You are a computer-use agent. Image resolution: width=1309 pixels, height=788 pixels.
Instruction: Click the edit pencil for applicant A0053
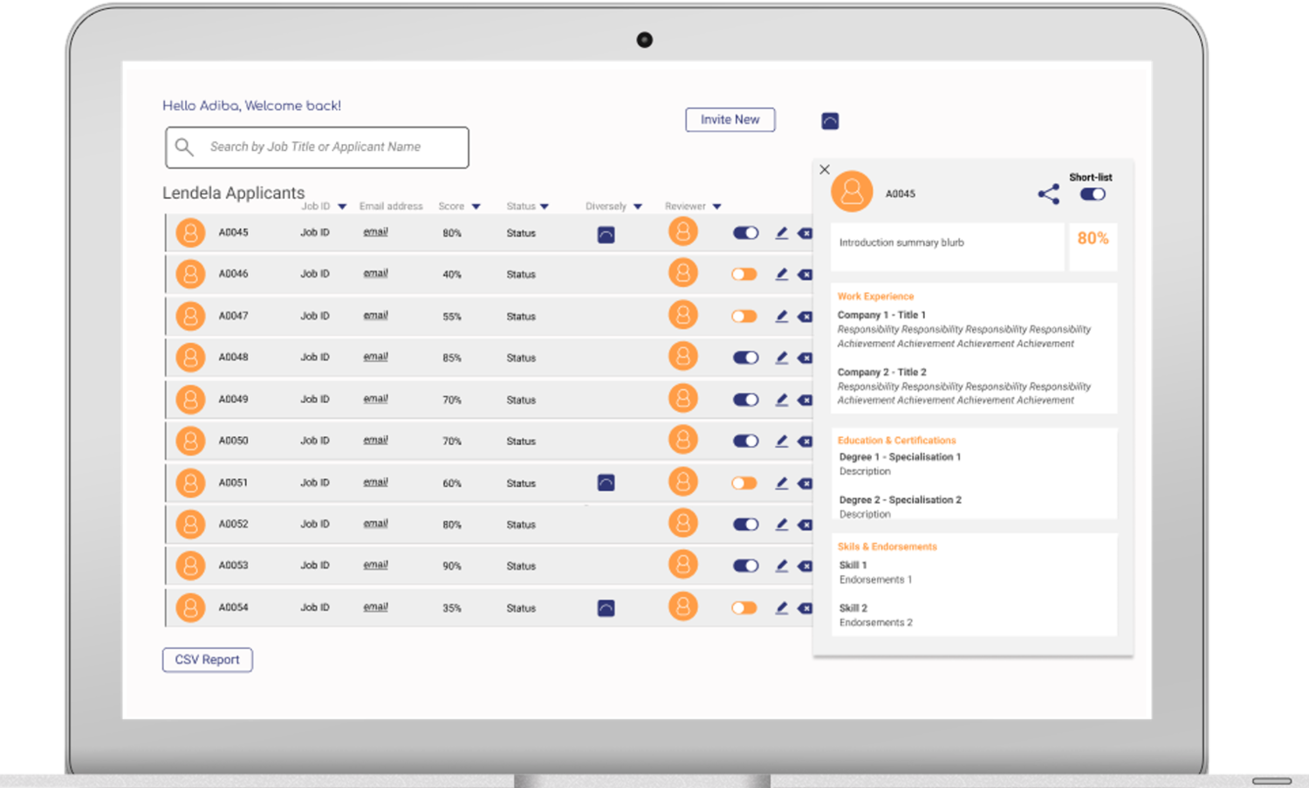[x=781, y=565]
